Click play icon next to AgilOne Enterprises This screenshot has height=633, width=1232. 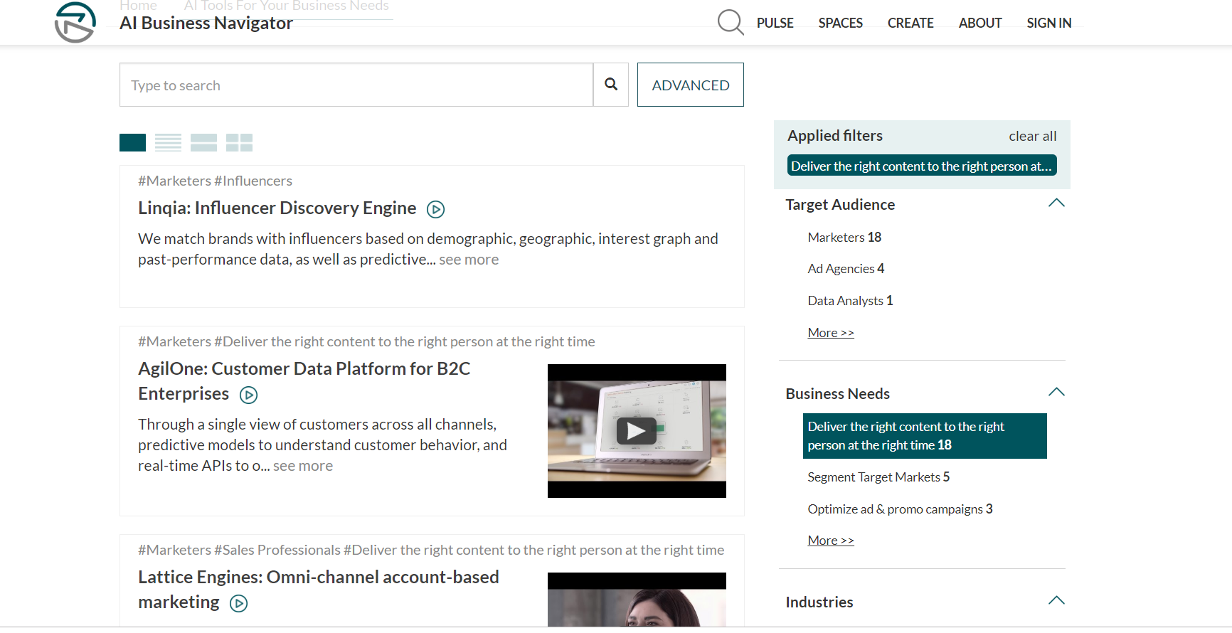(248, 395)
